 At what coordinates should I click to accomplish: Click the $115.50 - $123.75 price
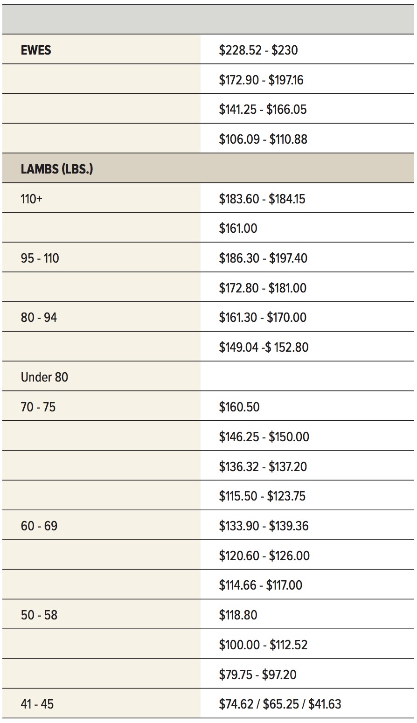click(x=262, y=496)
